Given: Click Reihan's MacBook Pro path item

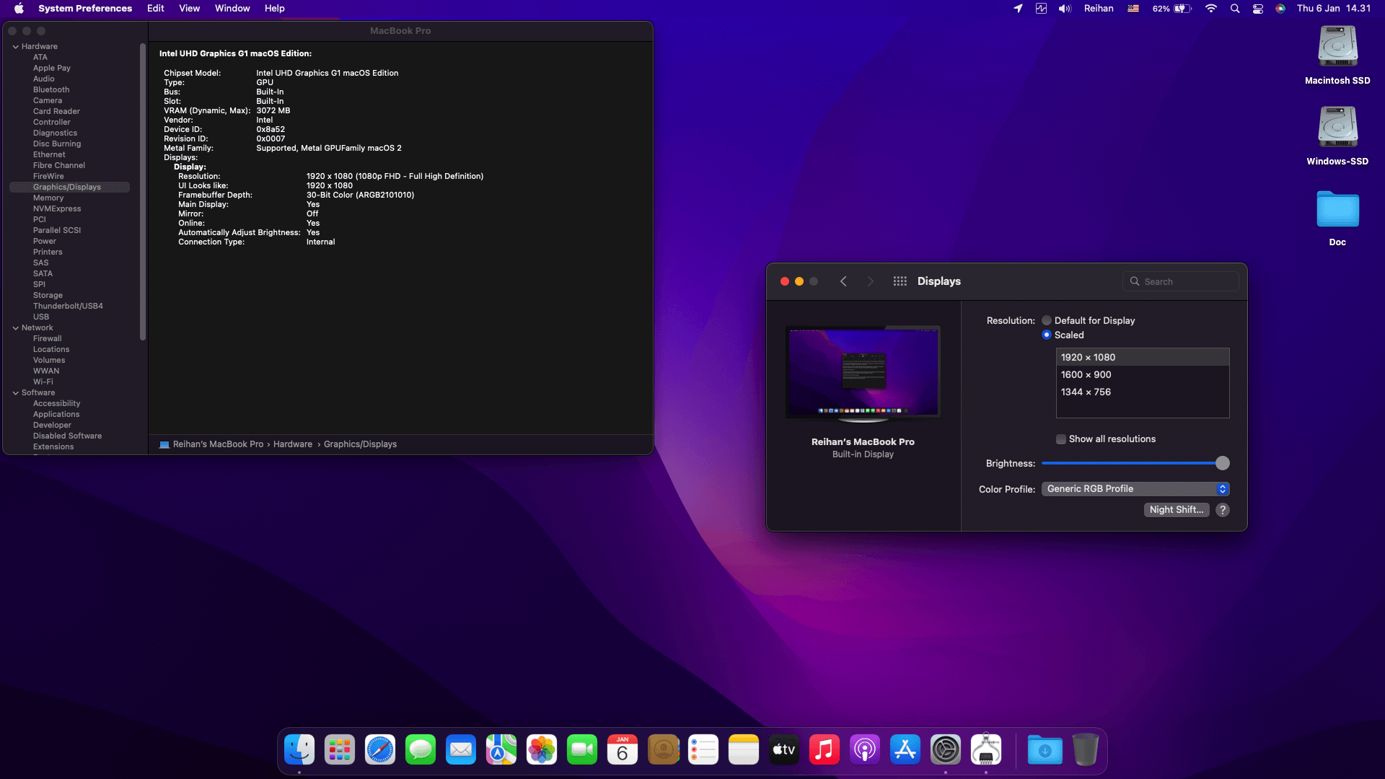Looking at the screenshot, I should click(x=211, y=444).
